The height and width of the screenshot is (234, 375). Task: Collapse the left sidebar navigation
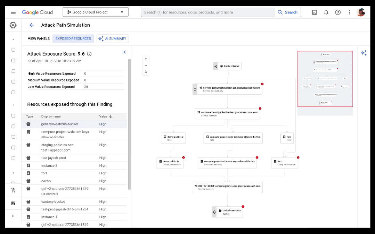click(x=13, y=216)
